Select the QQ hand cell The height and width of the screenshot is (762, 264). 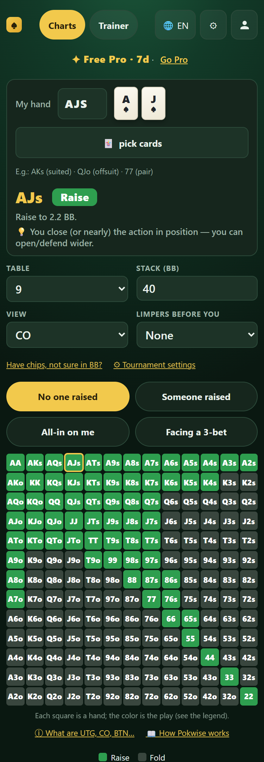tap(54, 502)
